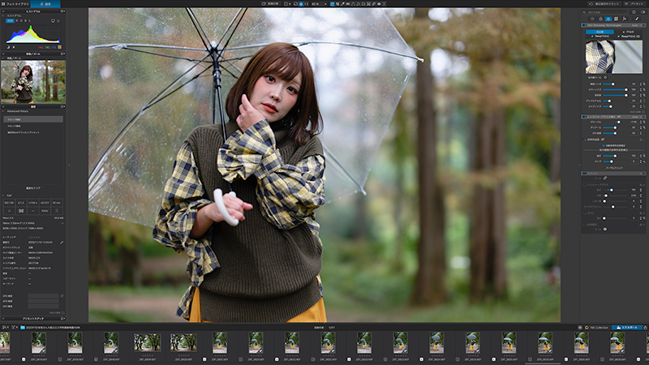The width and height of the screenshot is (649, 365).
Task: Collapse the ReTouch section header
Action: pyautogui.click(x=613, y=174)
